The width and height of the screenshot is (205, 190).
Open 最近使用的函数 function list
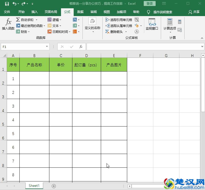tap(31, 26)
